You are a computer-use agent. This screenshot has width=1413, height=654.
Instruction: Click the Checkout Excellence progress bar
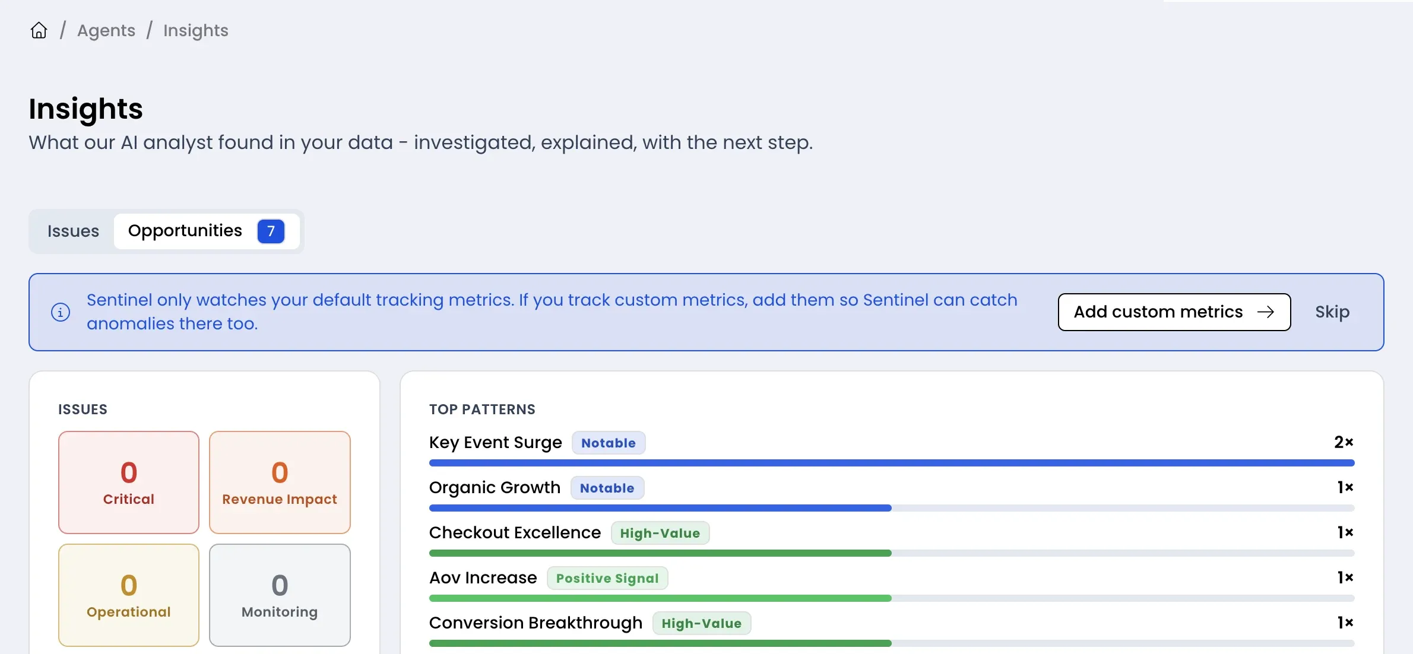tap(892, 553)
